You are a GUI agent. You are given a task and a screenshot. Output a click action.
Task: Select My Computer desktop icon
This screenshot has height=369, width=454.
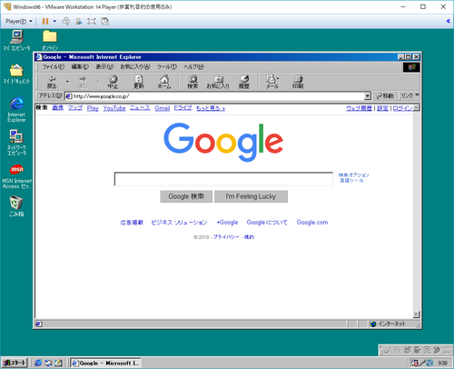pos(16,41)
